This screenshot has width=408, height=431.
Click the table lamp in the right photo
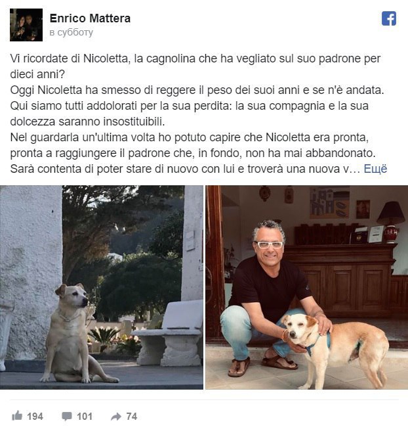tap(391, 222)
